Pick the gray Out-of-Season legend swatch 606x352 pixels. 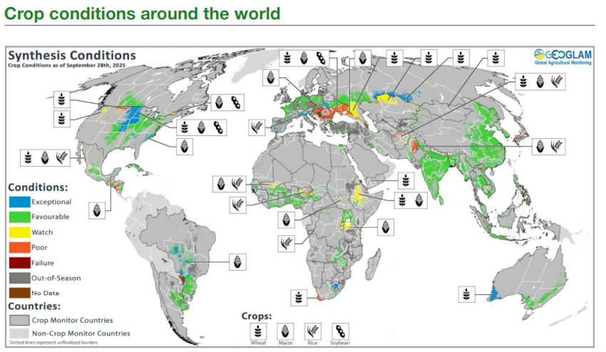(x=19, y=277)
